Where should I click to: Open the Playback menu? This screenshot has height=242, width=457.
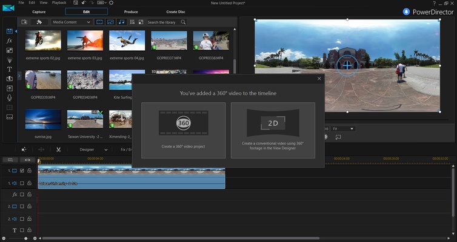tap(59, 3)
